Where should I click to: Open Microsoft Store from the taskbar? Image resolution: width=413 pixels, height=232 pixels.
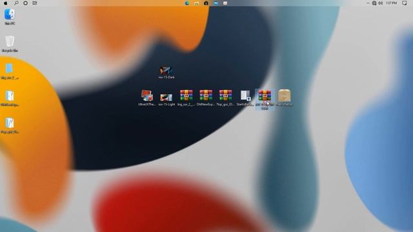[206, 3]
